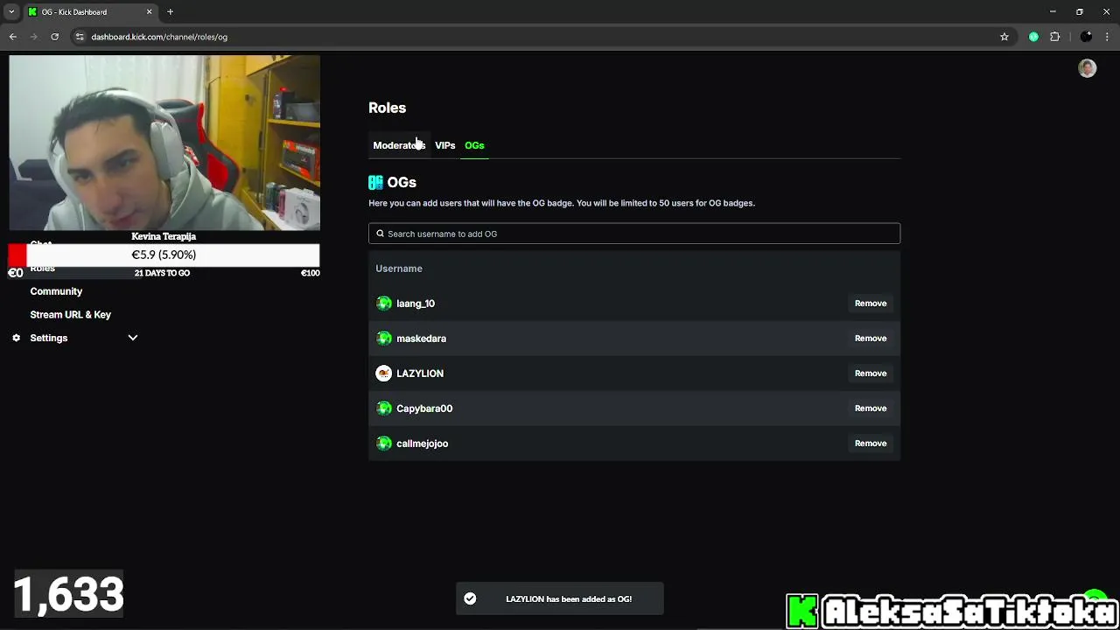The image size is (1120, 630).
Task: Click the Capybara00 username
Action: [x=424, y=409]
